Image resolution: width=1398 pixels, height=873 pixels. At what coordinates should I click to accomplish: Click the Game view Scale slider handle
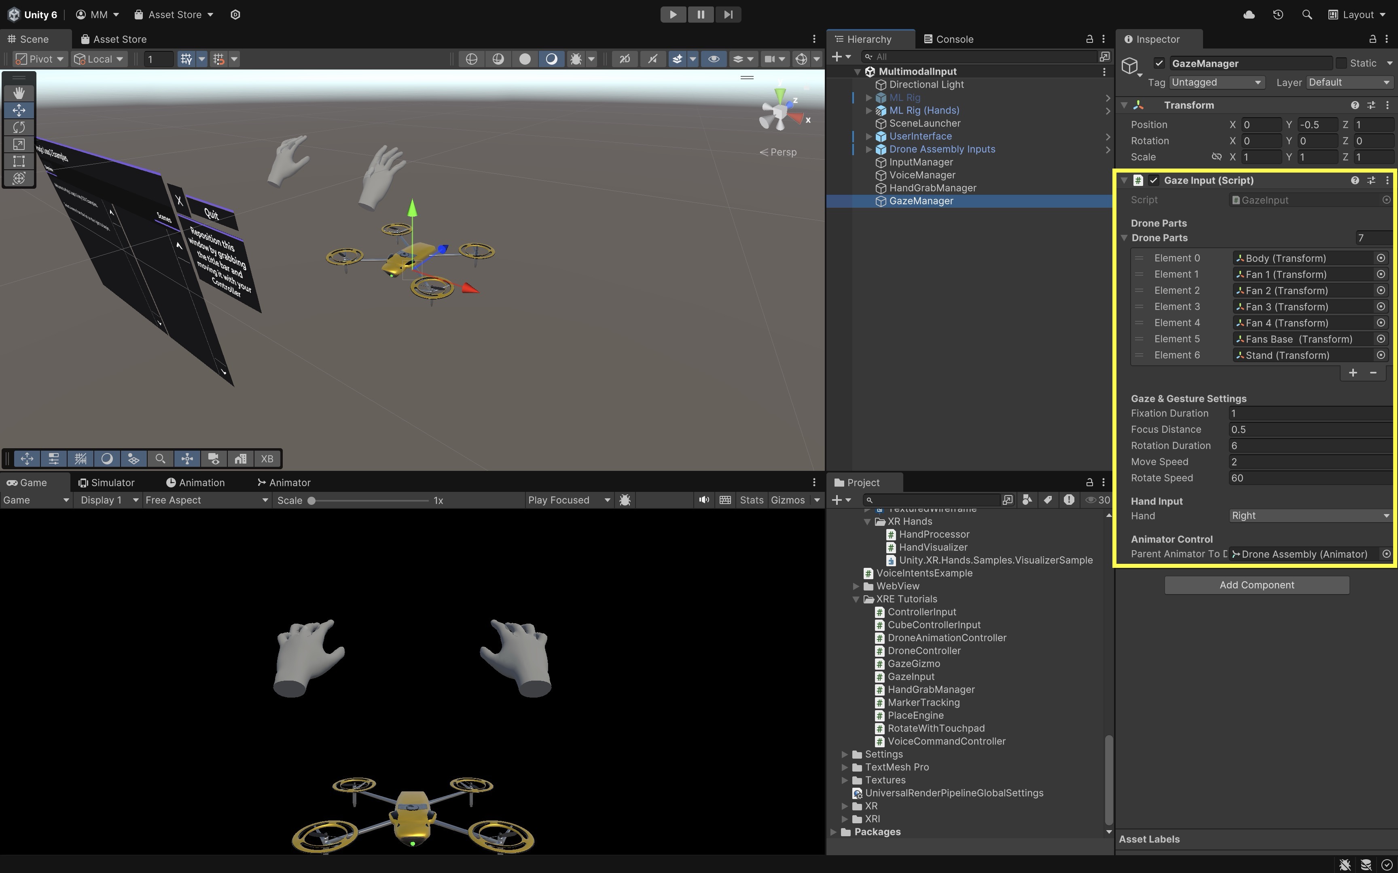(311, 501)
